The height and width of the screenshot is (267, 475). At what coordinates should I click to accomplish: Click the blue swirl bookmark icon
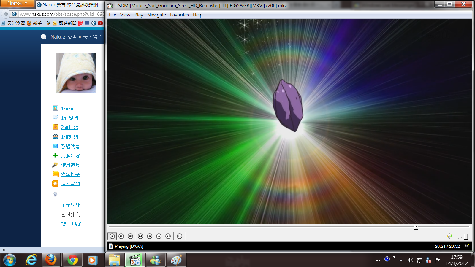[x=94, y=23]
